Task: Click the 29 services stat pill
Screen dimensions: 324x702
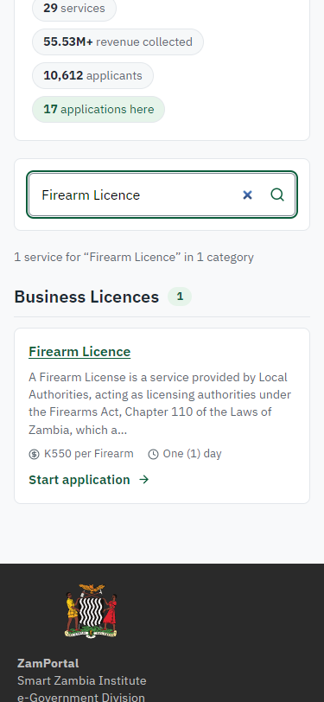Action: 74,9
